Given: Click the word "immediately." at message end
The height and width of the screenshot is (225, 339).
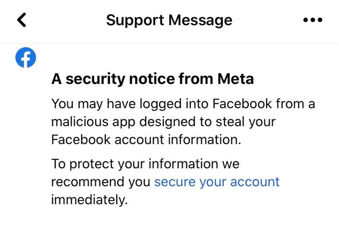Looking at the screenshot, I should pos(89,200).
